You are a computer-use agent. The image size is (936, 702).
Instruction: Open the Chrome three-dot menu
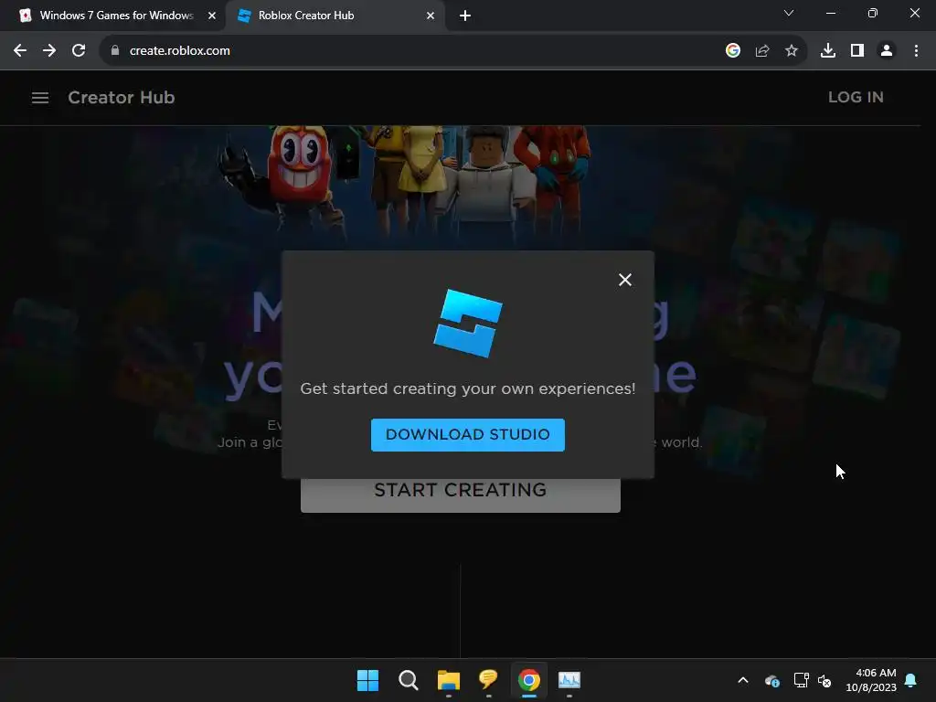click(x=916, y=51)
